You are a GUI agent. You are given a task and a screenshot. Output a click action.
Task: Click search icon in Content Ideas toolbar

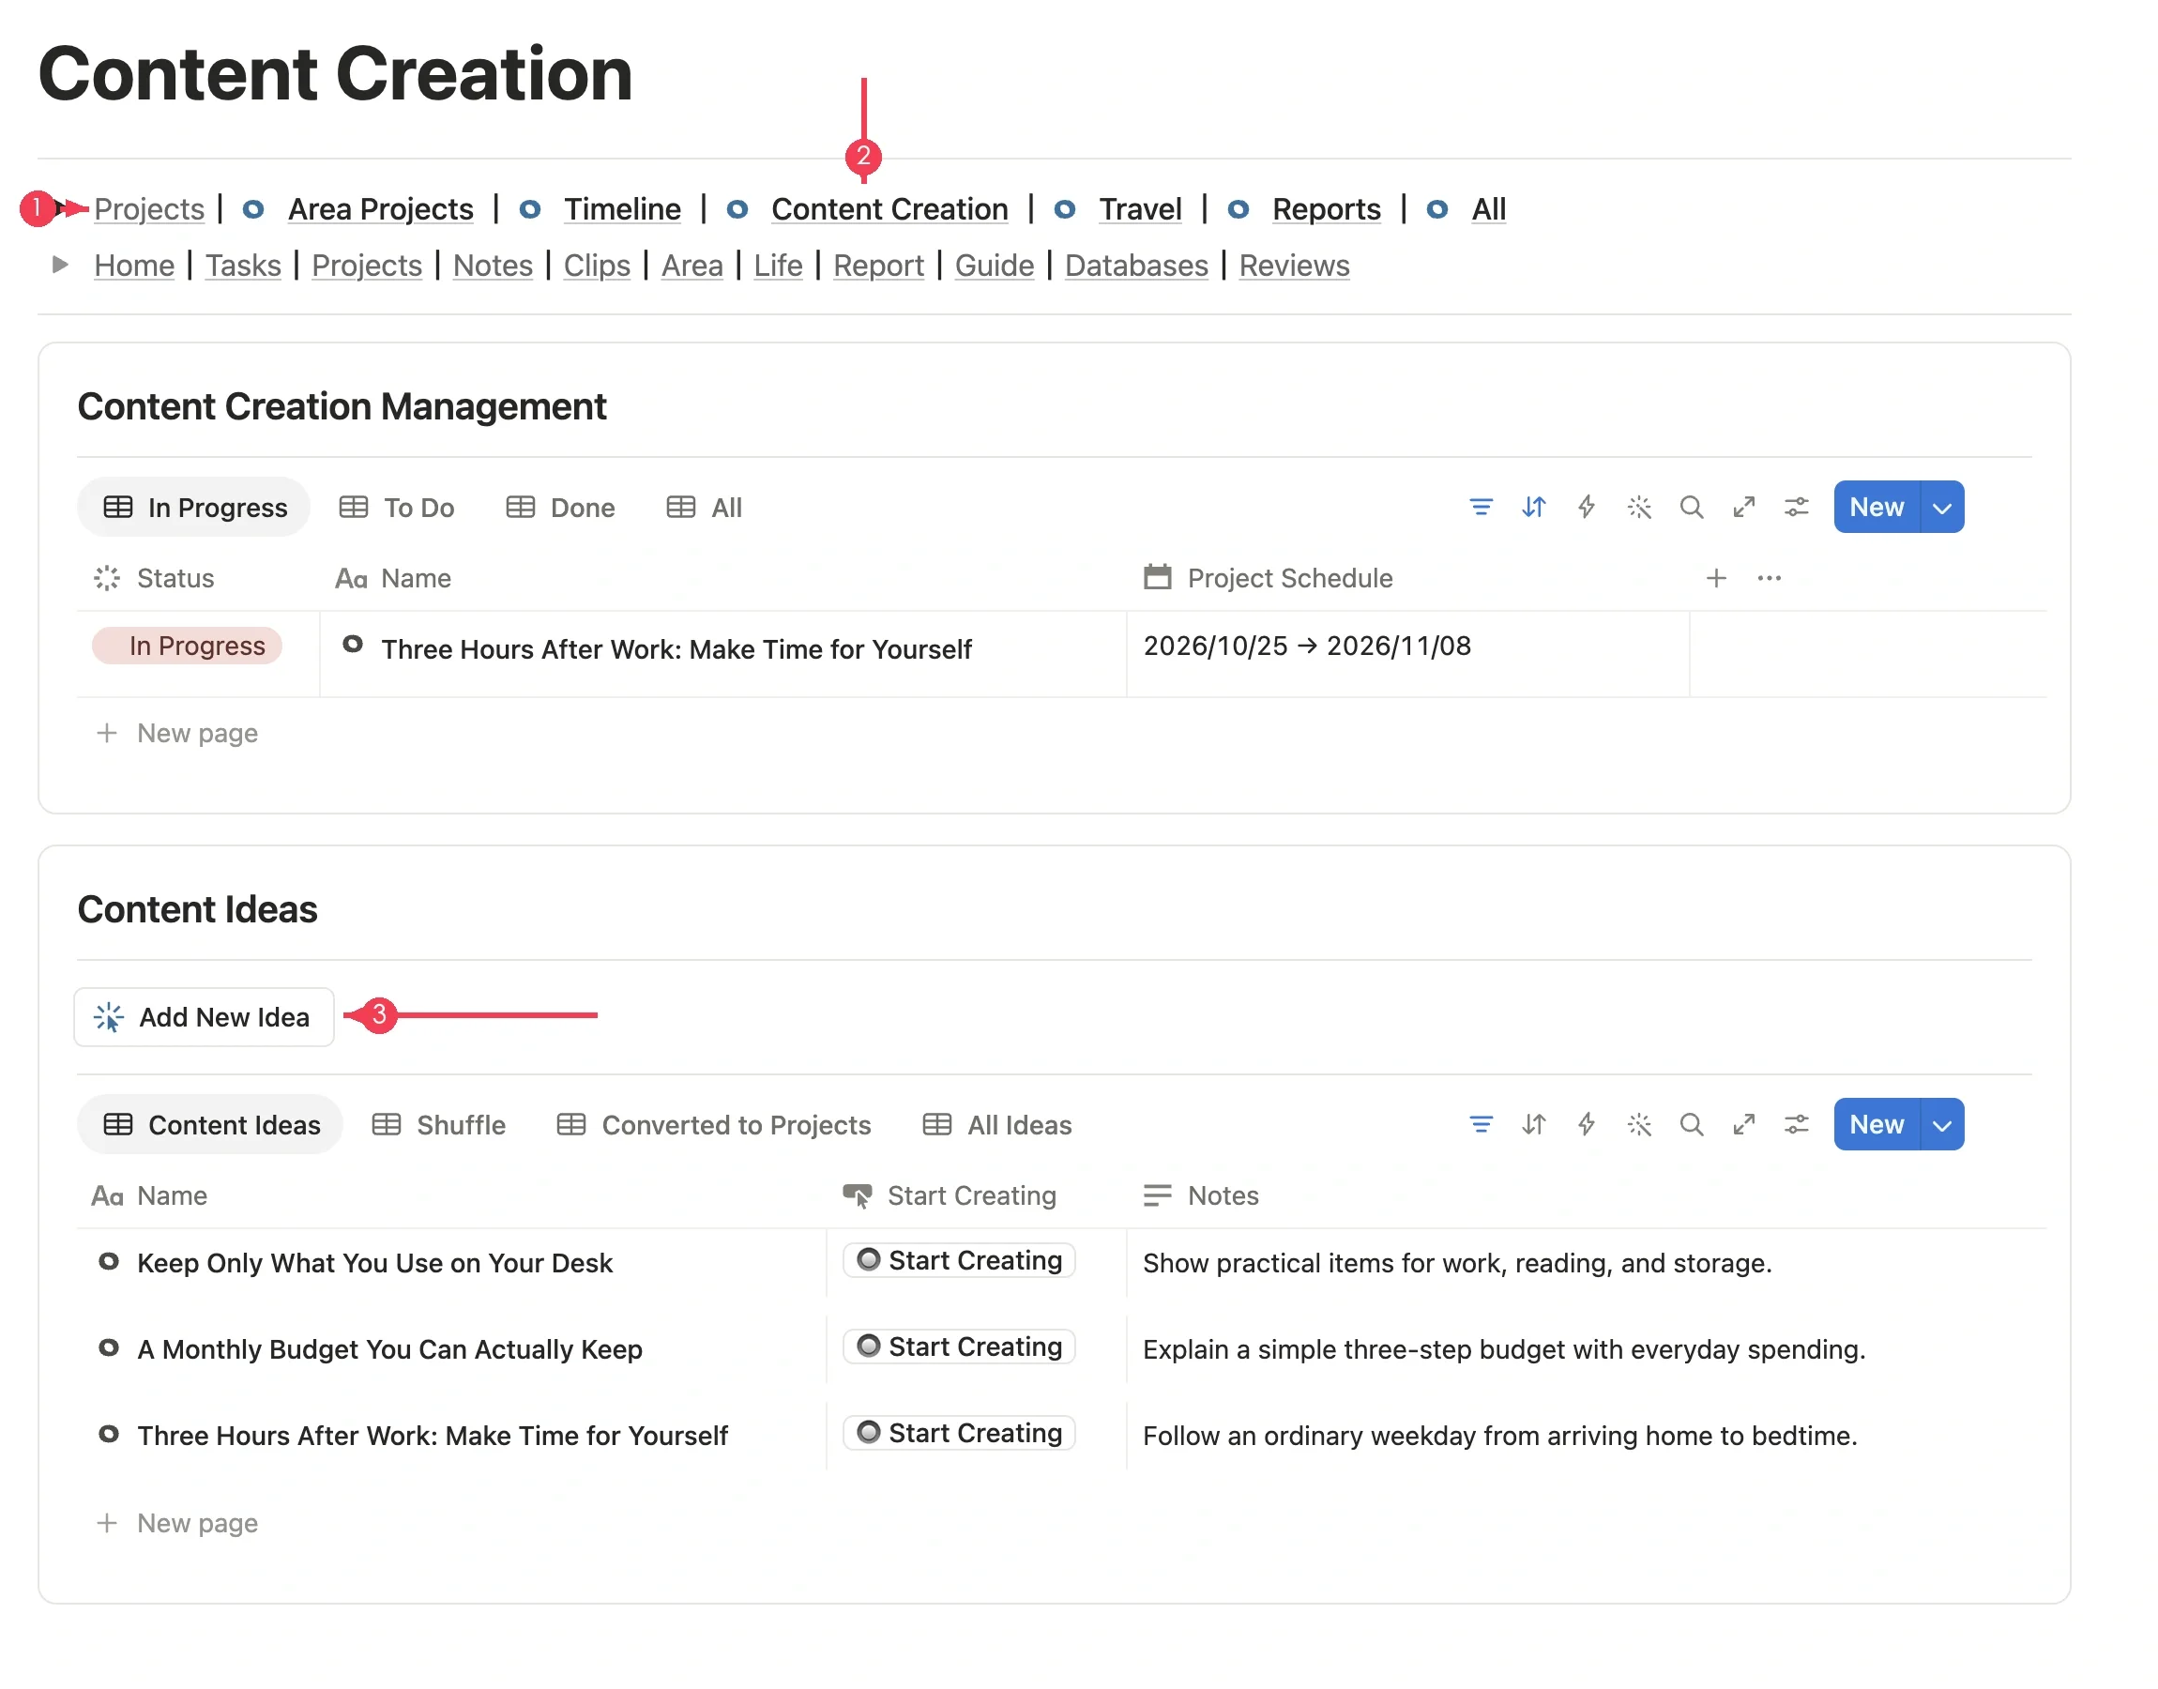click(1692, 1124)
